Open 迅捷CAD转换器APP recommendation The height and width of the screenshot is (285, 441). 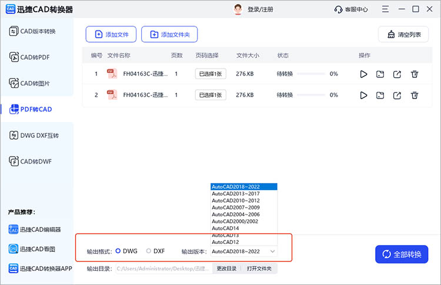point(40,269)
